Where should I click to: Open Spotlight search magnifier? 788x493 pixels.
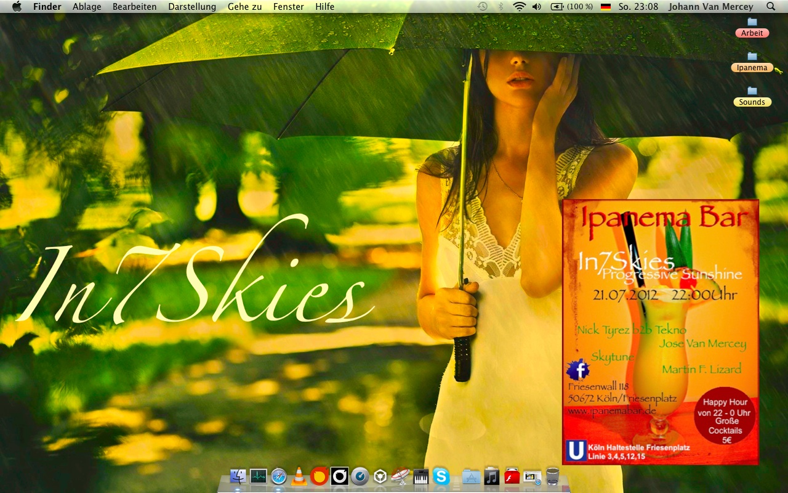pyautogui.click(x=771, y=7)
